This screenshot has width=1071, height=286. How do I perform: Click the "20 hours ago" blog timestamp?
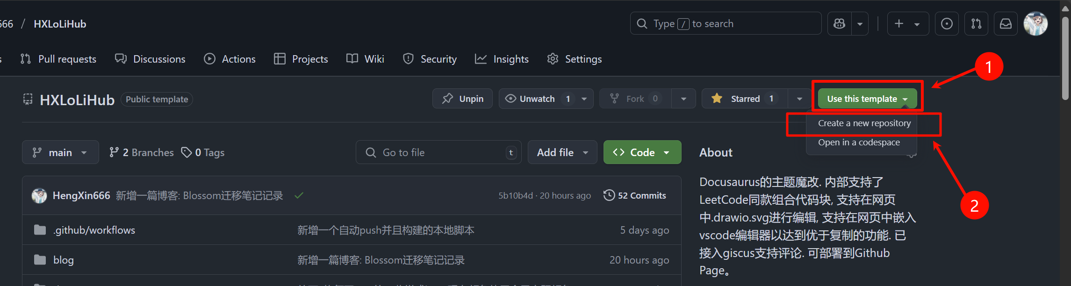click(x=639, y=260)
